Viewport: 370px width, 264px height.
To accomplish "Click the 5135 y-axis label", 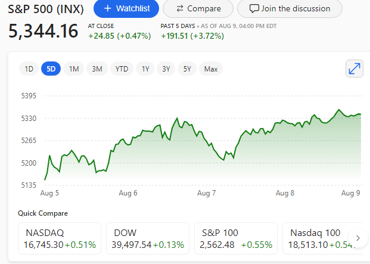I will (x=29, y=185).
